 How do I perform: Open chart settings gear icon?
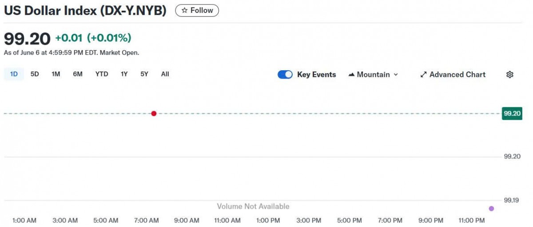click(x=509, y=75)
